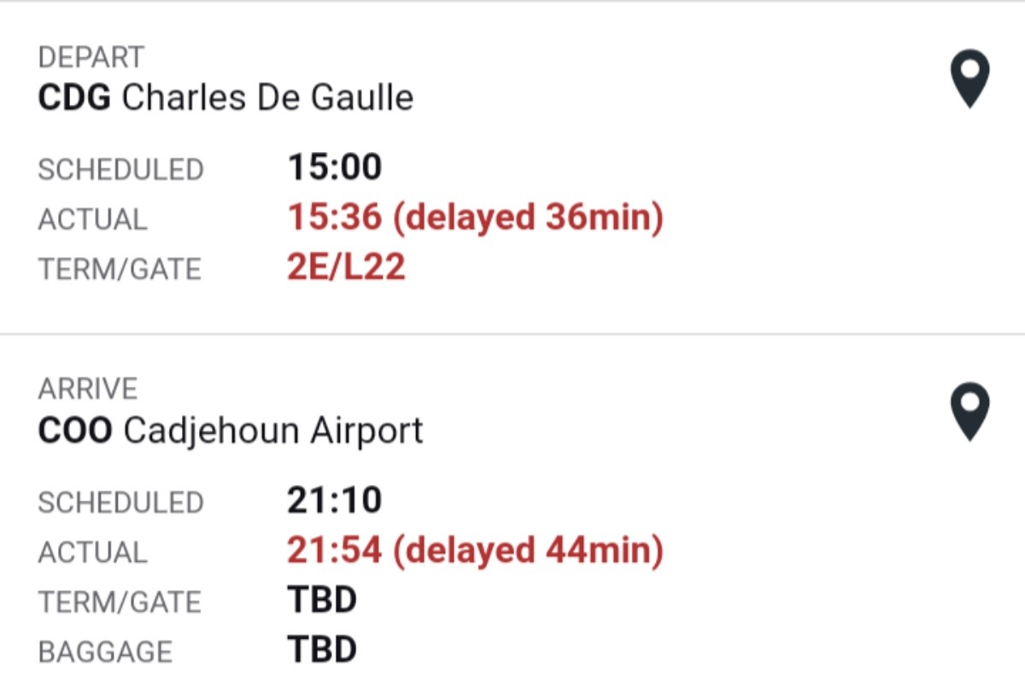Tap the scheduled arrival time 21:10
1025x690 pixels.
point(334,500)
